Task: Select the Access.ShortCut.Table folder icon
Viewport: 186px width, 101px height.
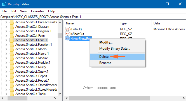Action: click(12, 94)
